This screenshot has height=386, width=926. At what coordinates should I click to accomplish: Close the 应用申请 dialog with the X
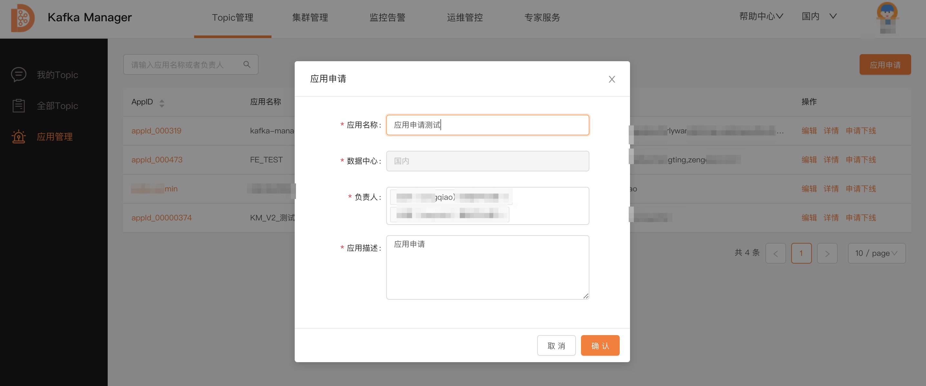point(611,79)
